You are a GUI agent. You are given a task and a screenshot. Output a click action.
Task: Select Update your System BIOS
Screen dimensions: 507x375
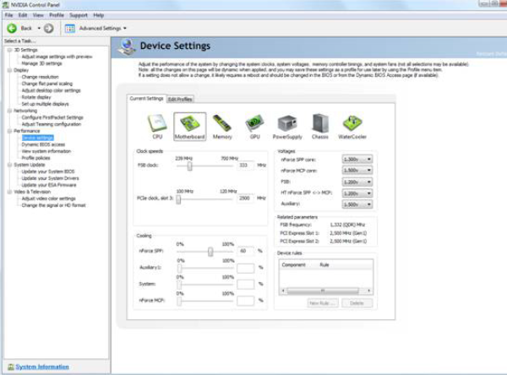48,171
